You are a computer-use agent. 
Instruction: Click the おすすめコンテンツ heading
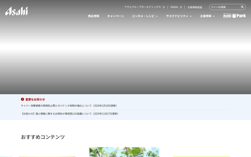[x=43, y=137]
